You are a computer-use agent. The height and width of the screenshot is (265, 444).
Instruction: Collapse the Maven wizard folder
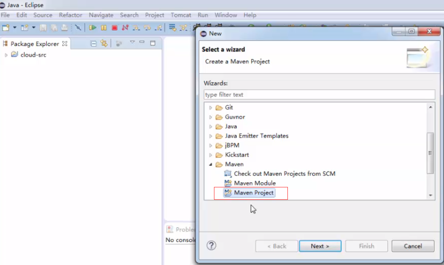210,164
